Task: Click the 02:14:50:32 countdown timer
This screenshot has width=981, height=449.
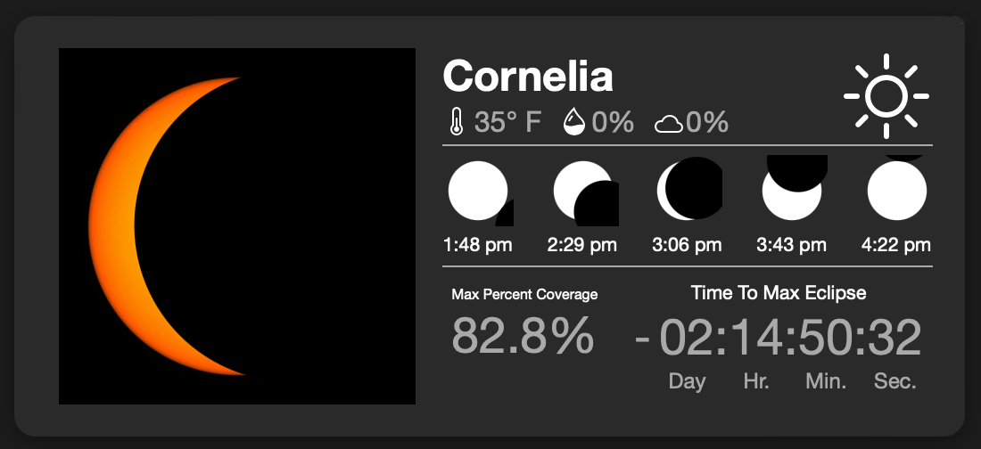Action: coord(789,338)
